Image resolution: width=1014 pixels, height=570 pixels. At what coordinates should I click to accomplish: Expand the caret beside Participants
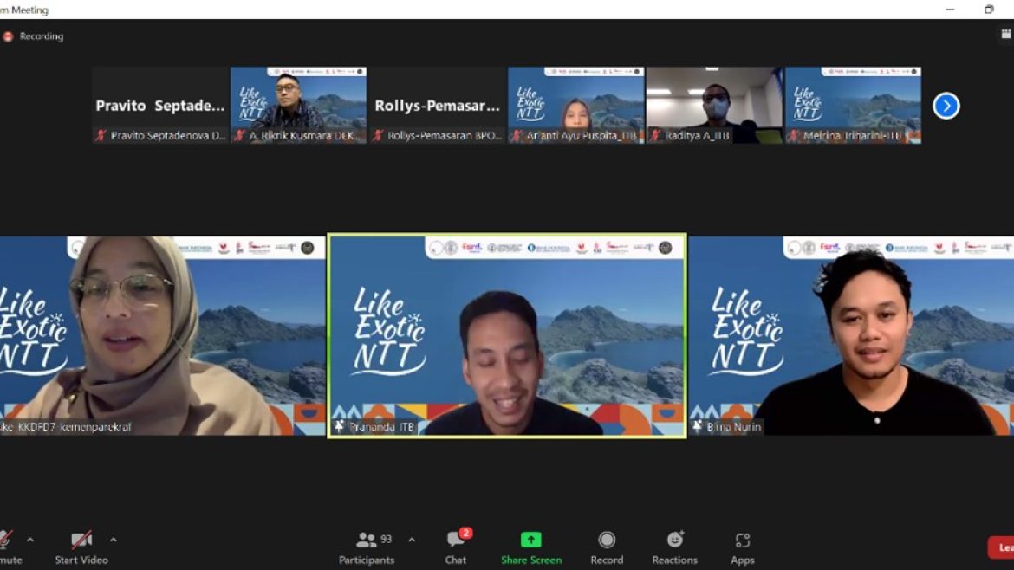click(x=412, y=540)
